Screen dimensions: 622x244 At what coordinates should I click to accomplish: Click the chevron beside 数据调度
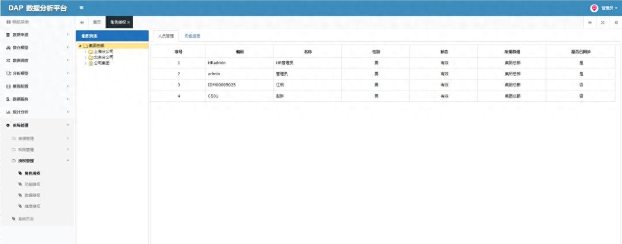[68, 61]
